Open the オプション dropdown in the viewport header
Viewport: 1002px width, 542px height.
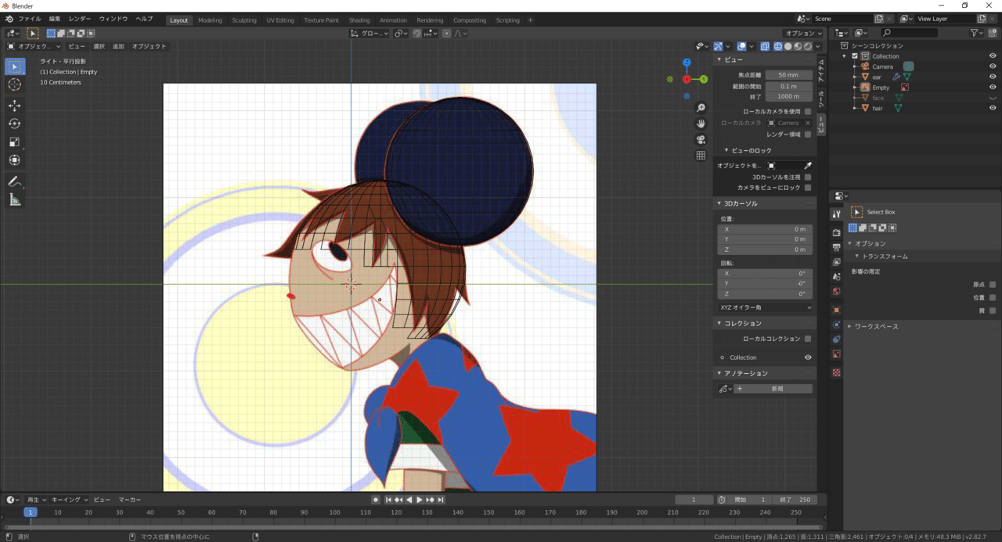tap(803, 33)
